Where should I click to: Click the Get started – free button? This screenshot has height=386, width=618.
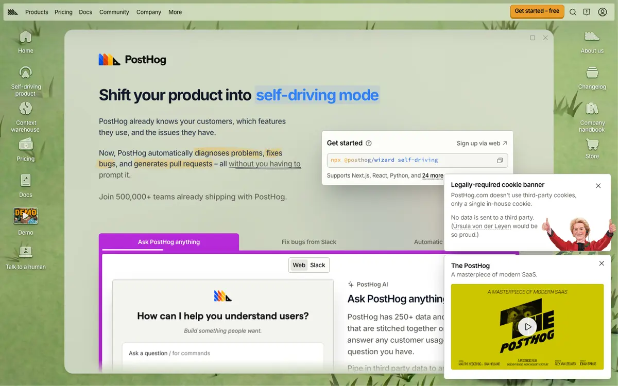coord(537,11)
